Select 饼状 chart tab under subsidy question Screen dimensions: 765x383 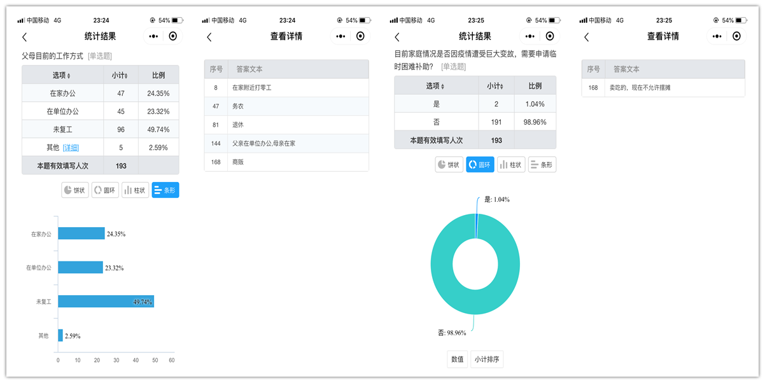(x=449, y=165)
